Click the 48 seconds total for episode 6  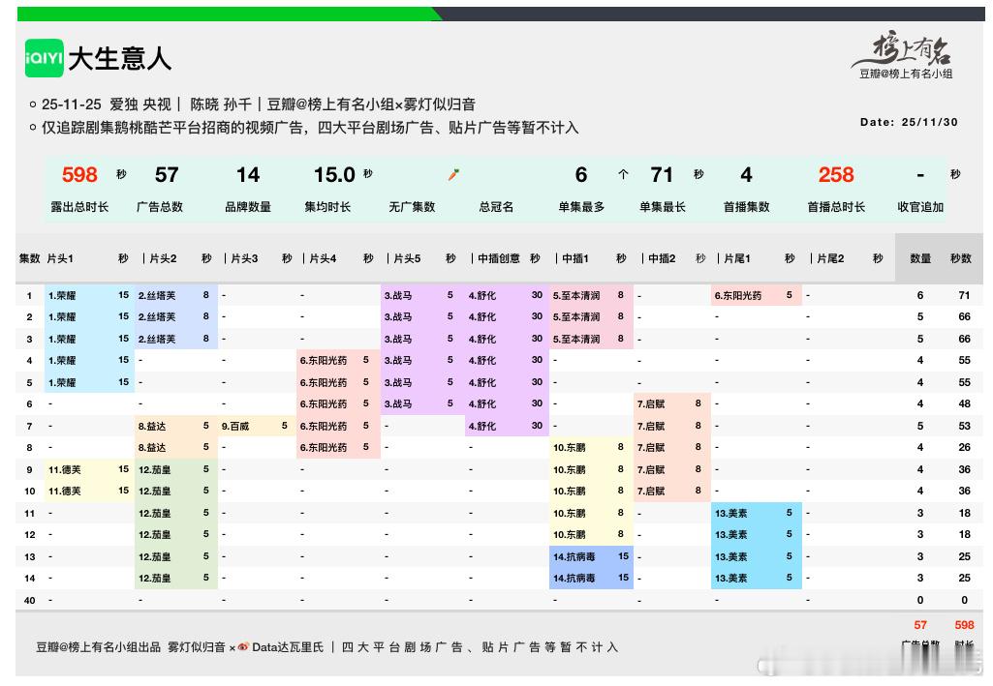pos(965,404)
